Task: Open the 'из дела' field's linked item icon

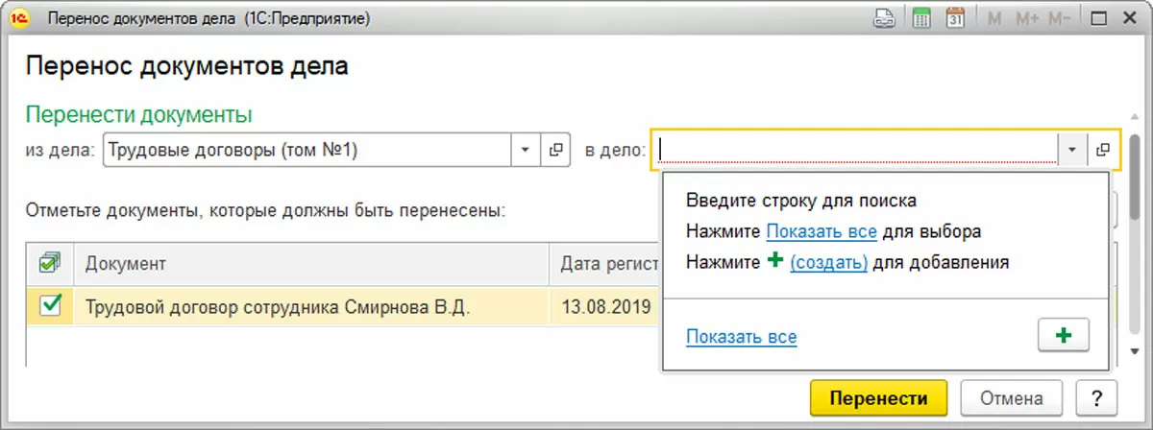Action: (554, 151)
